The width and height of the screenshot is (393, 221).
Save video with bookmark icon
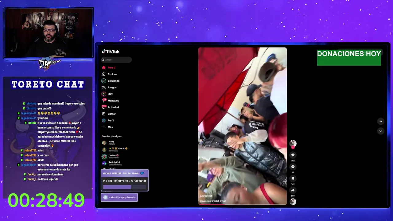293,178
